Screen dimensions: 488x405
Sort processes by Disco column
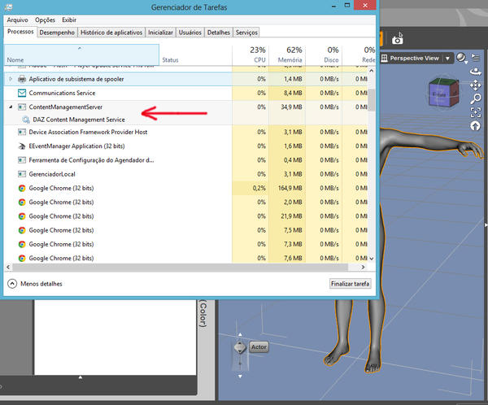coord(324,54)
